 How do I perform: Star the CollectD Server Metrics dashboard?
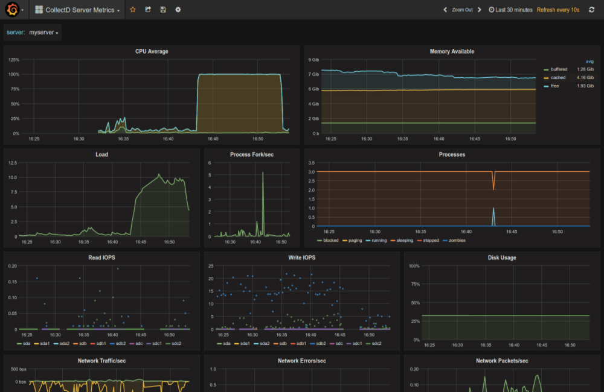(132, 10)
